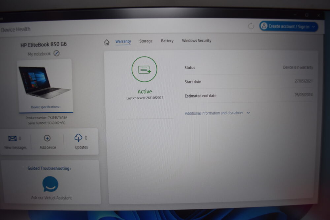Select the Estimated end date value 26/05/2024
This screenshot has height=220, width=330.
(304, 95)
